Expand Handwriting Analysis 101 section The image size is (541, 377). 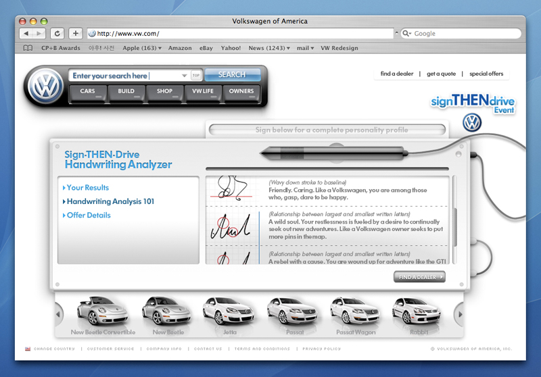[x=108, y=201]
